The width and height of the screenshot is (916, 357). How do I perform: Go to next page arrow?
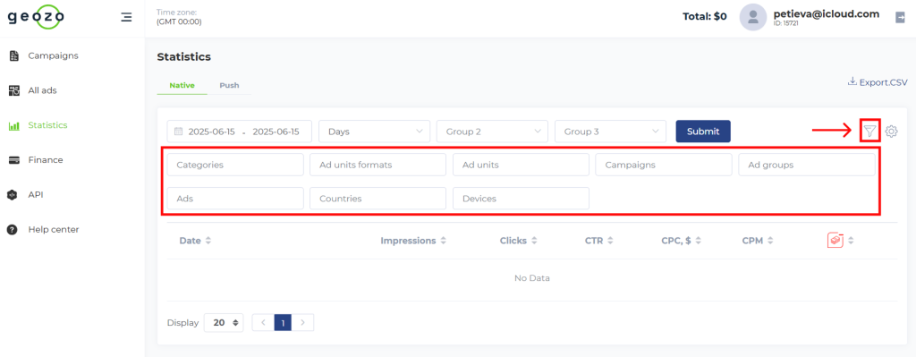pyautogui.click(x=302, y=322)
